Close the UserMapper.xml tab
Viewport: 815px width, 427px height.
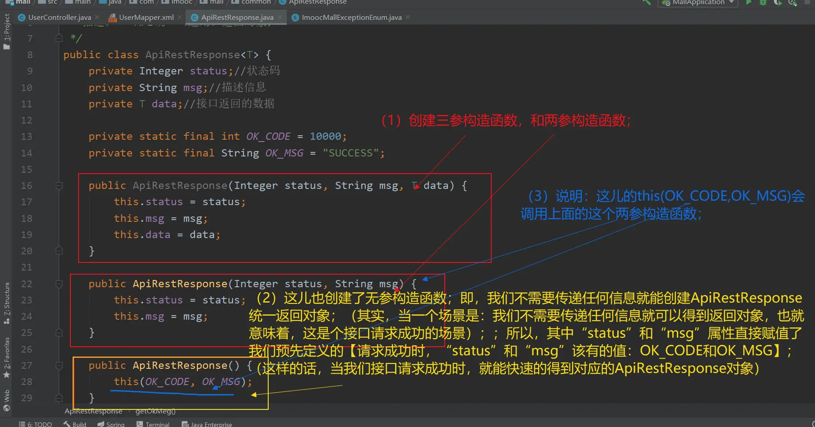click(180, 17)
